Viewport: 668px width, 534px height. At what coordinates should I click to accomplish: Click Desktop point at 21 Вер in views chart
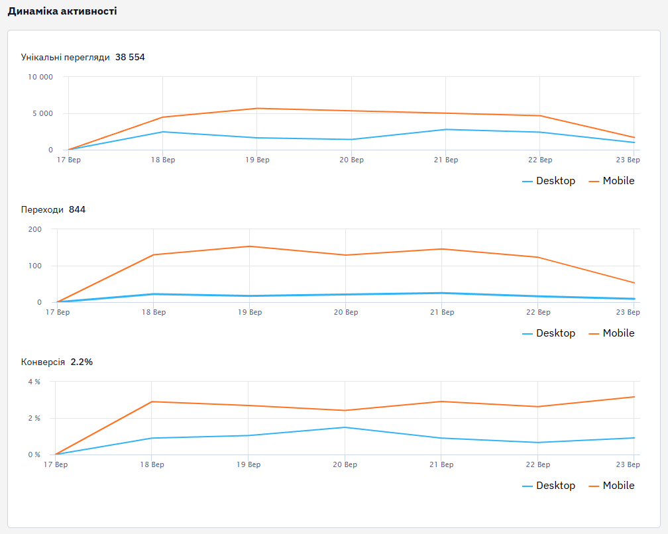445,129
